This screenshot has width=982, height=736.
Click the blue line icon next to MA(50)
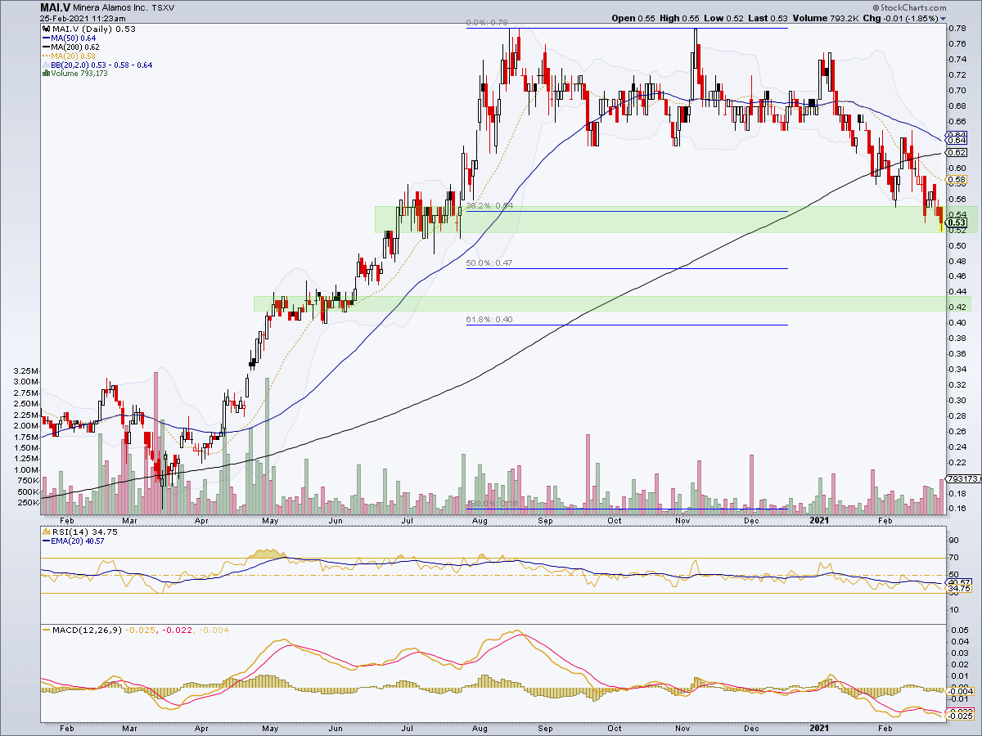click(44, 38)
